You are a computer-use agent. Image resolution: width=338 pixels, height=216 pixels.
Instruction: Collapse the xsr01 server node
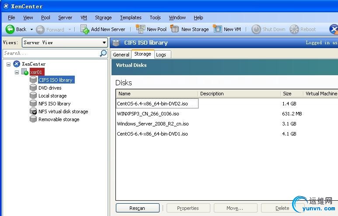tap(17, 72)
